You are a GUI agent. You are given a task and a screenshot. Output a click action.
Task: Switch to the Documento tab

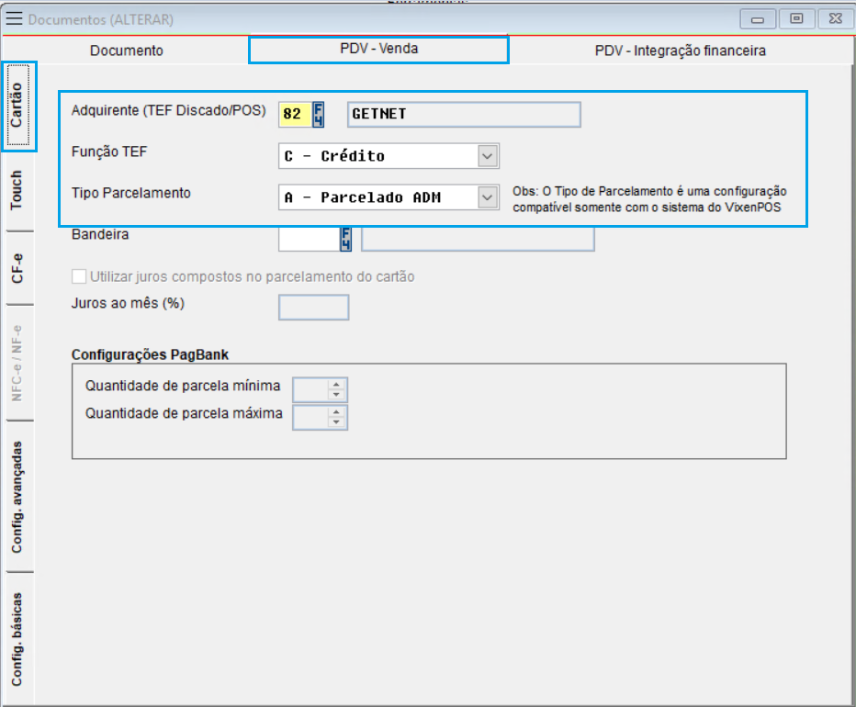(126, 50)
